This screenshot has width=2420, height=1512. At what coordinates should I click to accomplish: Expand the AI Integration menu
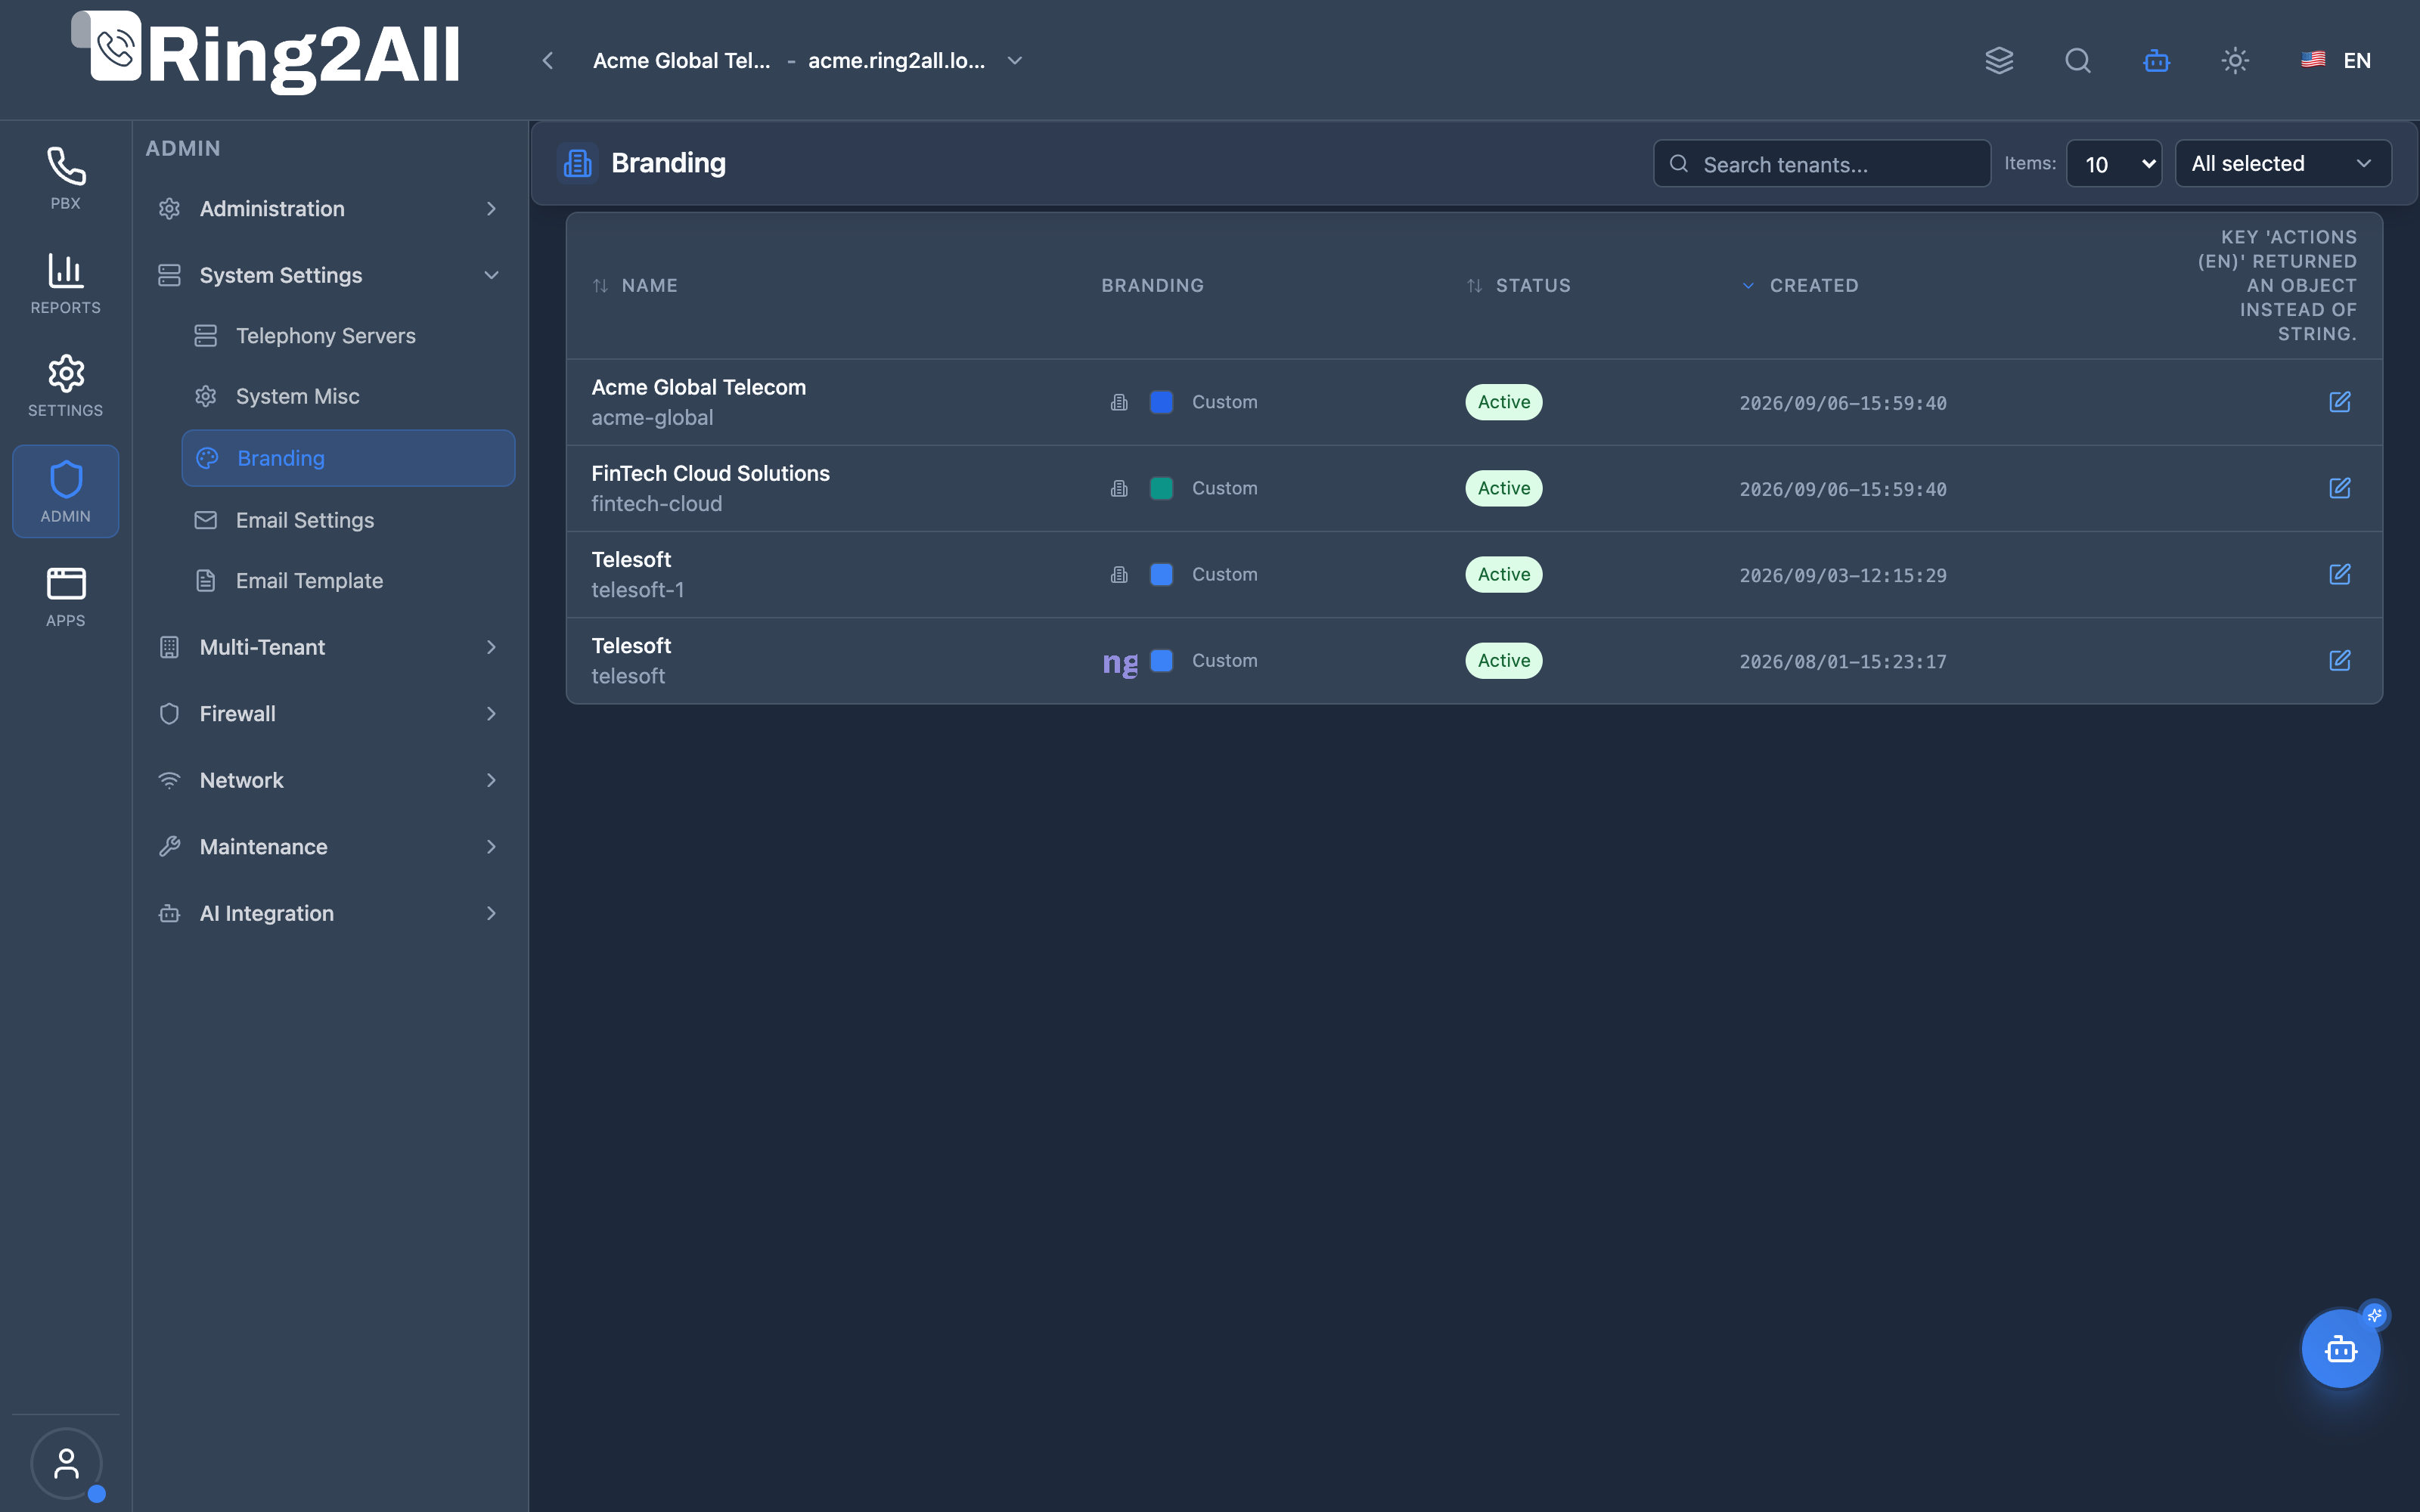point(328,913)
